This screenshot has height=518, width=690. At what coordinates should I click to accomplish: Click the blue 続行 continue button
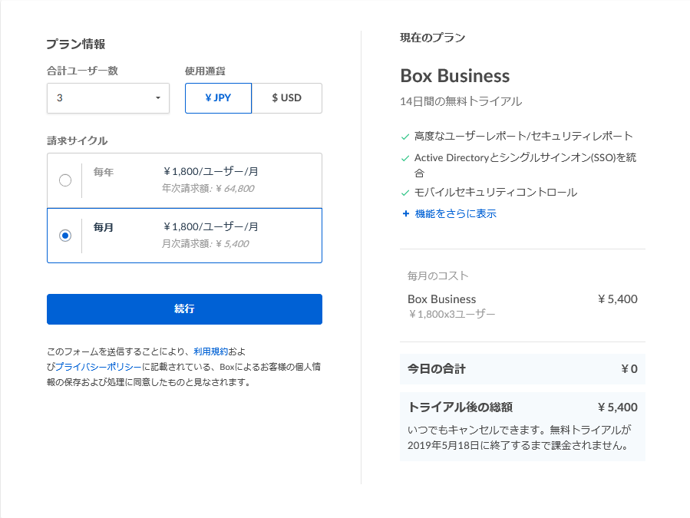(184, 309)
